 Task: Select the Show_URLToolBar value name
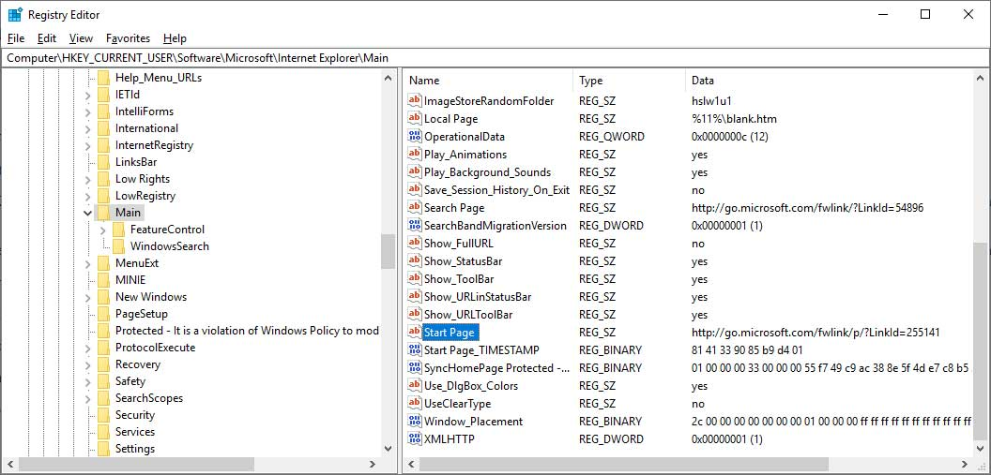tap(467, 314)
